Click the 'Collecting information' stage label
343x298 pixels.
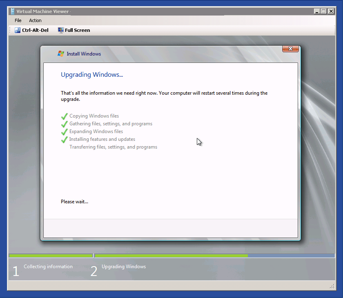click(48, 267)
